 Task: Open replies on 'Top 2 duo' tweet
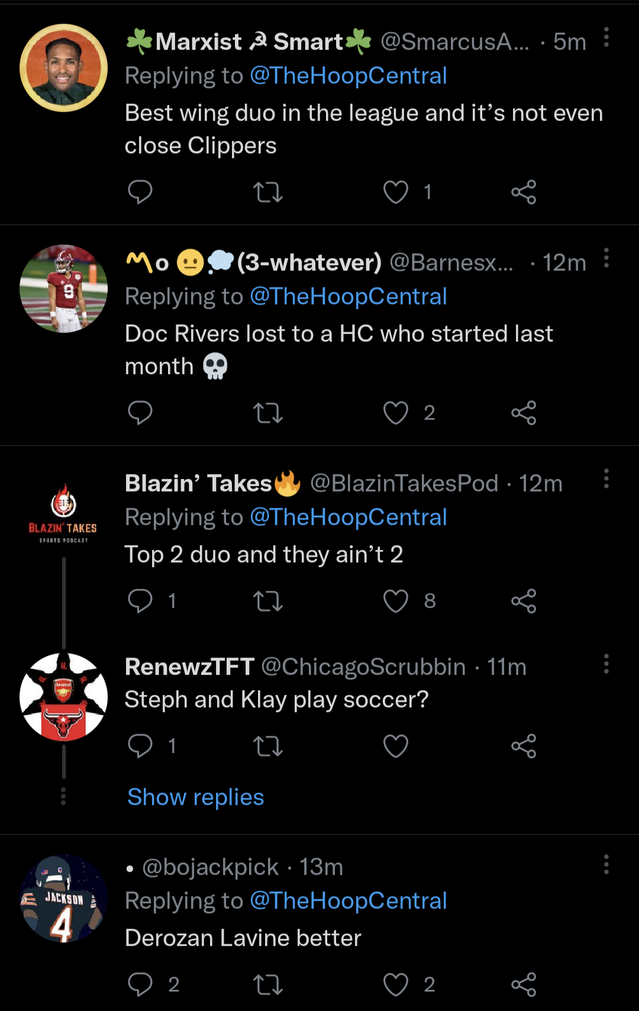click(140, 601)
